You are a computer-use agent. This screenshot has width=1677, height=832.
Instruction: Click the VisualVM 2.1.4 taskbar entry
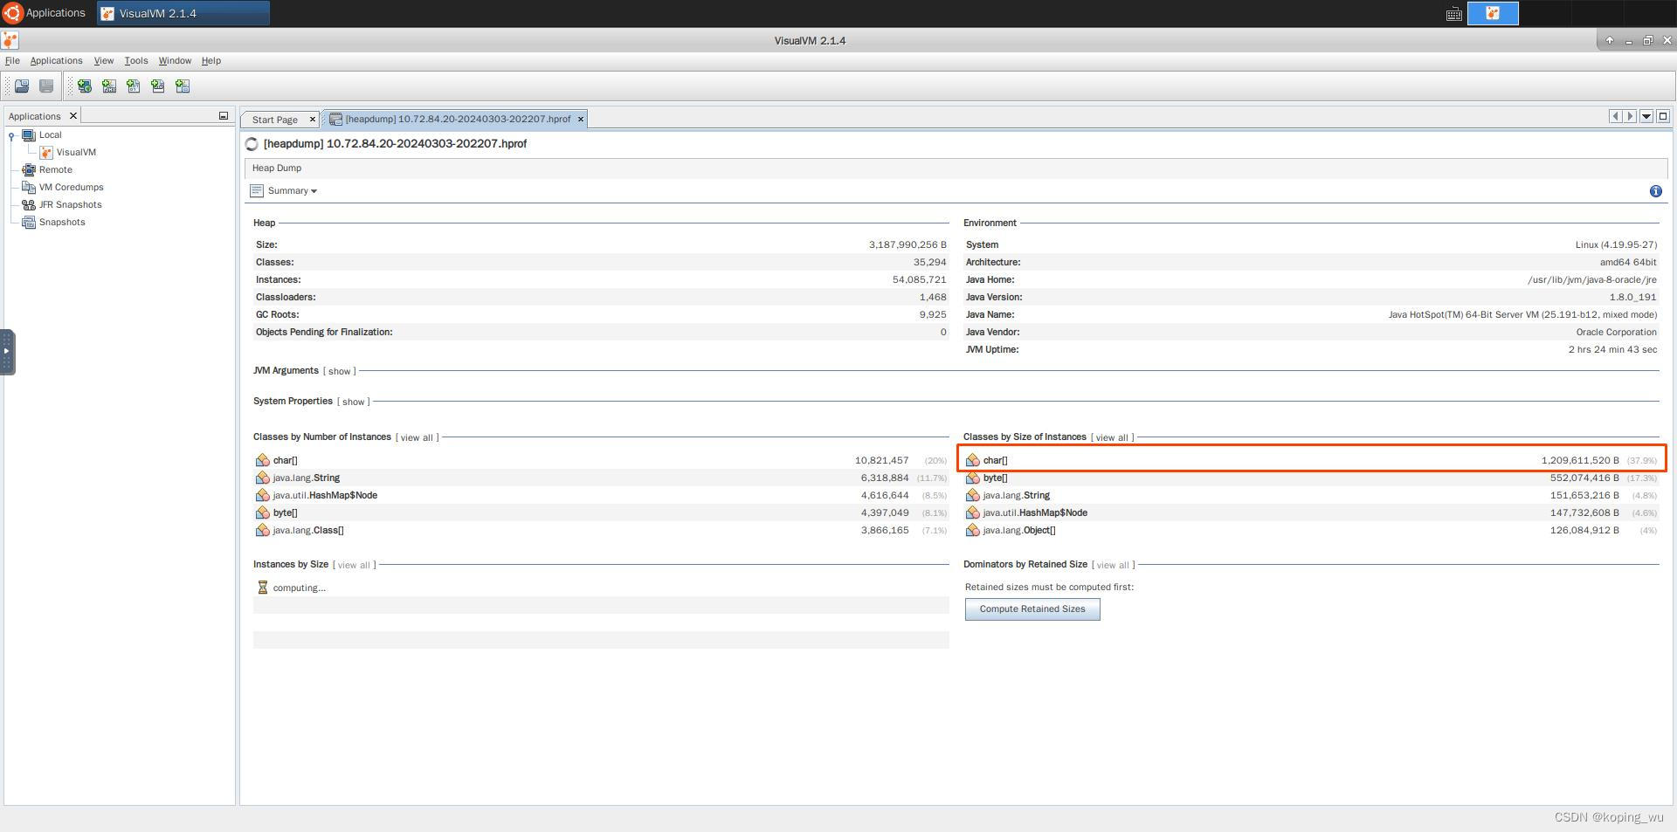coord(183,13)
